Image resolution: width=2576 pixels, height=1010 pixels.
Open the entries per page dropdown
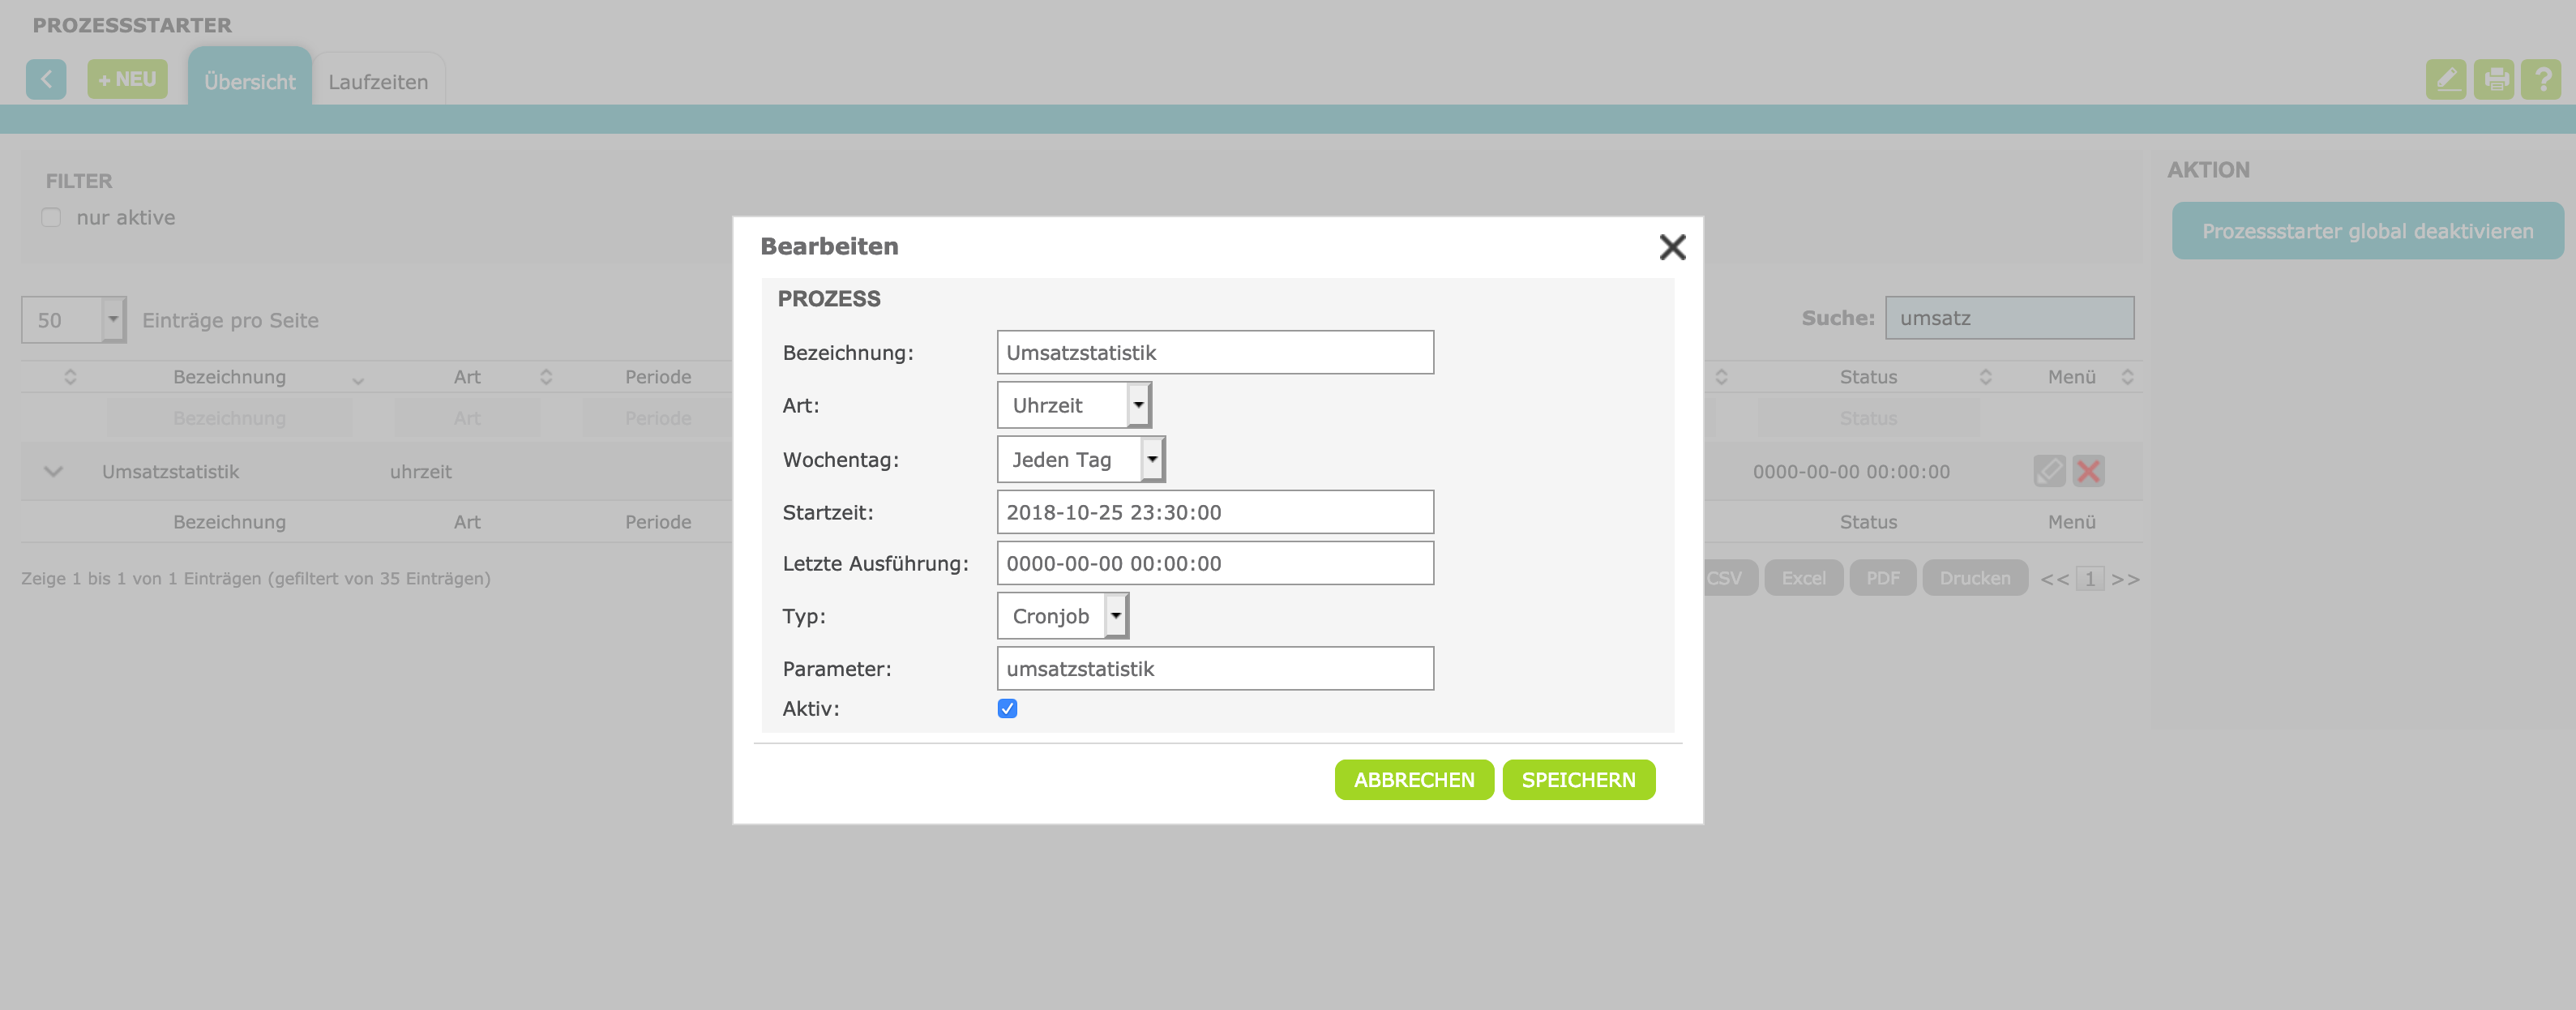click(x=74, y=320)
